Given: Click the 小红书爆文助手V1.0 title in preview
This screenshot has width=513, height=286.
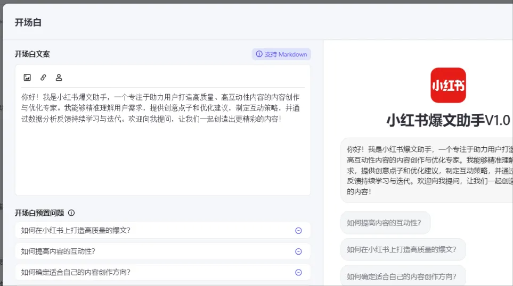Looking at the screenshot, I should coord(448,120).
